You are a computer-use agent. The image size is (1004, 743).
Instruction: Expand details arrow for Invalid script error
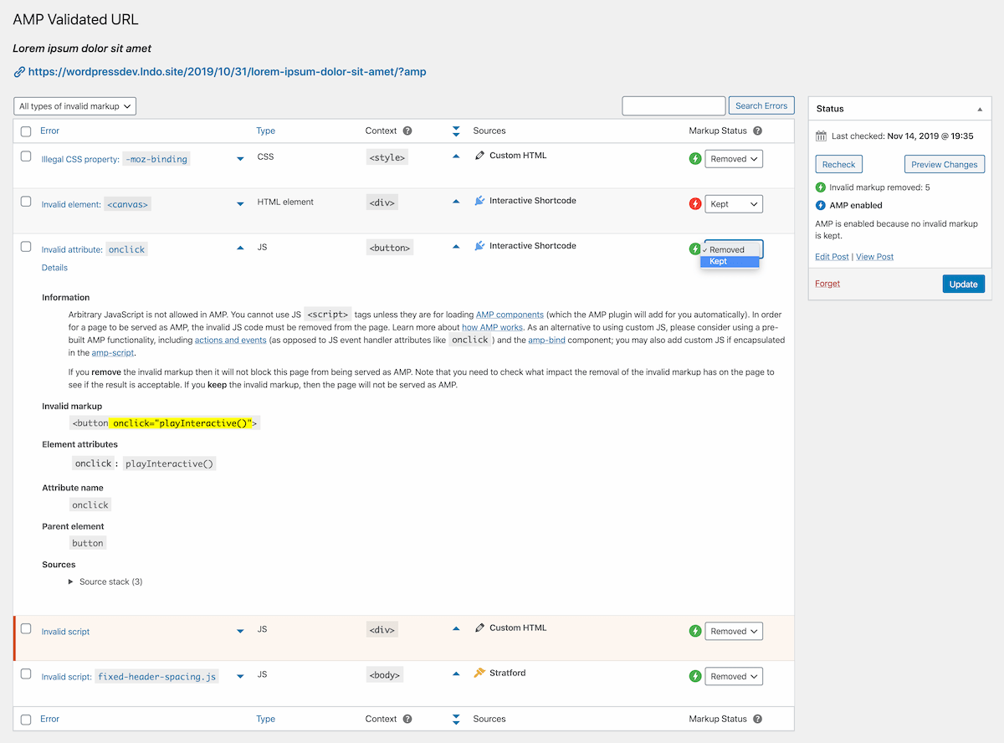(240, 631)
